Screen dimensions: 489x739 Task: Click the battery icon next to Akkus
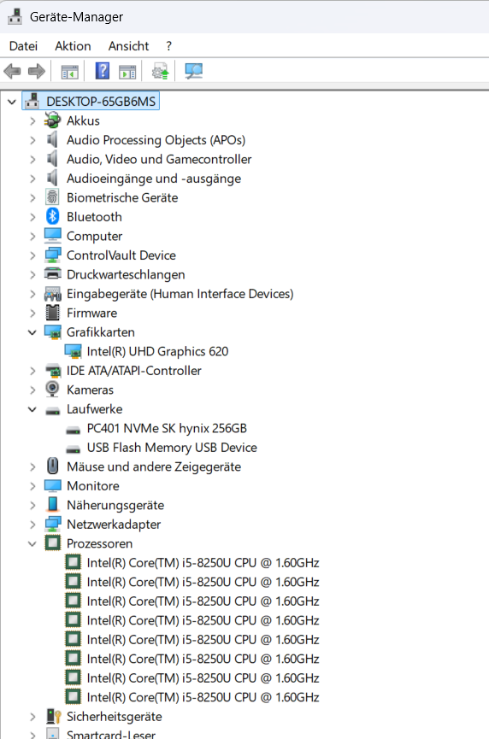click(x=52, y=120)
